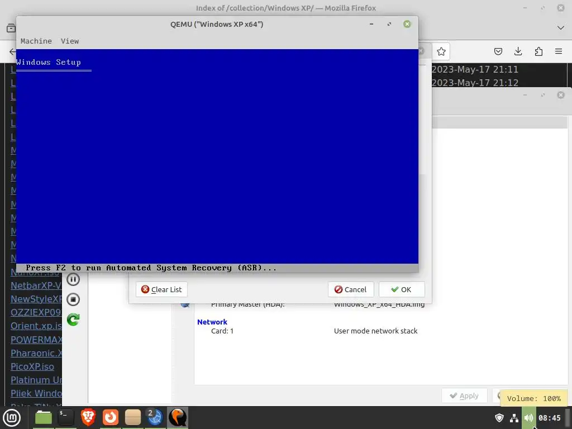Open the Firefox Pocket shield icon
This screenshot has width=572, height=429.
tap(498, 51)
